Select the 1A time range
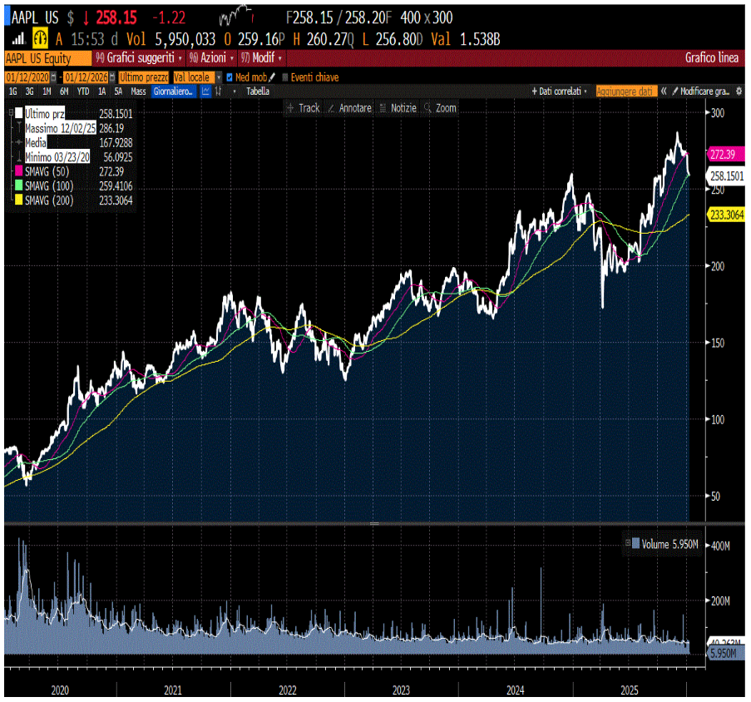 pos(101,91)
